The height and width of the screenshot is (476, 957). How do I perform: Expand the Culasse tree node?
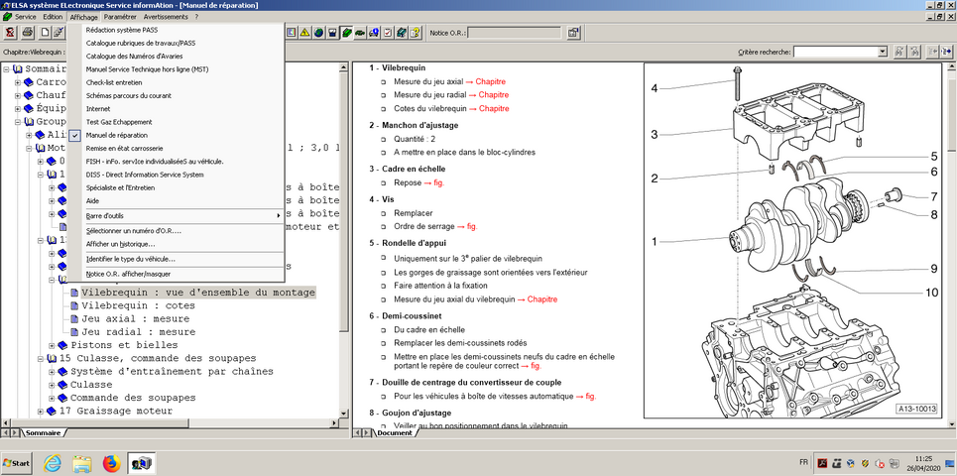point(53,385)
